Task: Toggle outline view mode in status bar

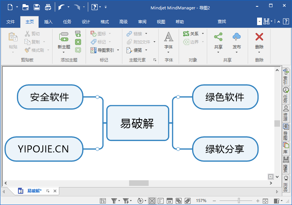Action: (x=160, y=201)
